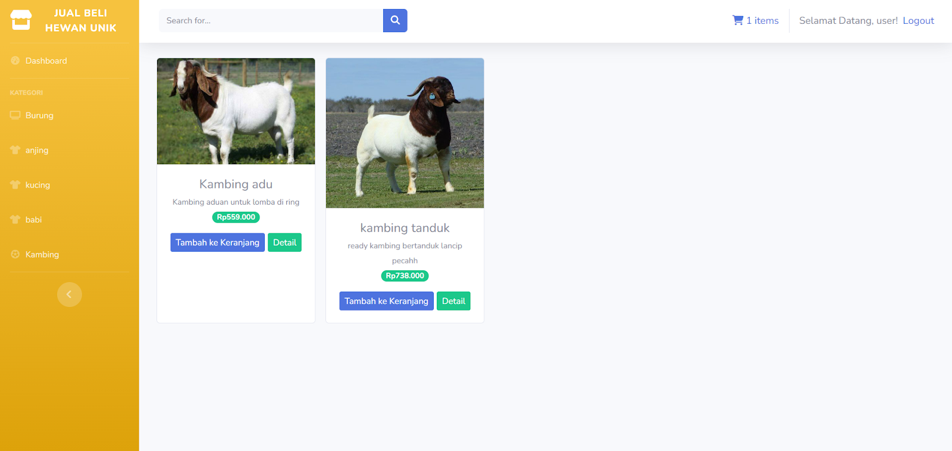Click the Burung monitor icon

[15, 115]
